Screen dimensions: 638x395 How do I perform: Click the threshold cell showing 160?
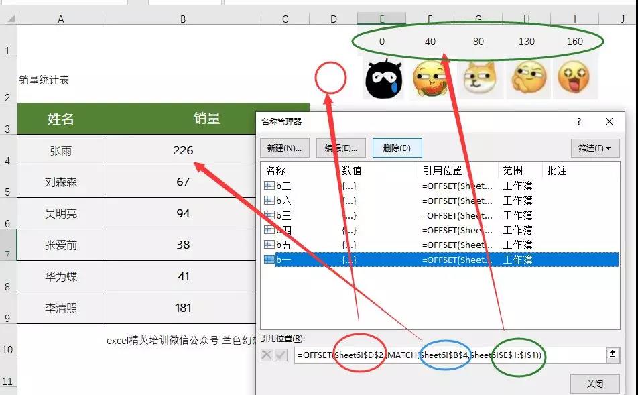575,41
